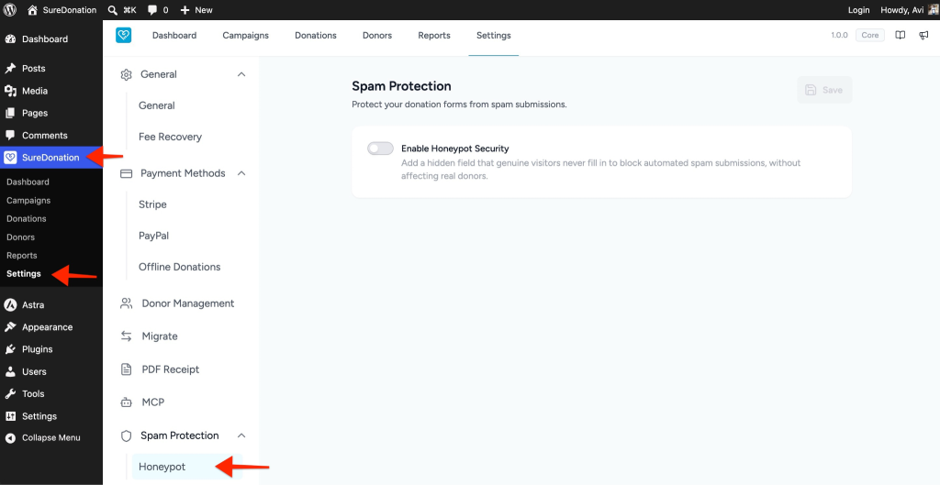Click the Comments icon in the sidebar
The width and height of the screenshot is (940, 485).
(x=10, y=136)
